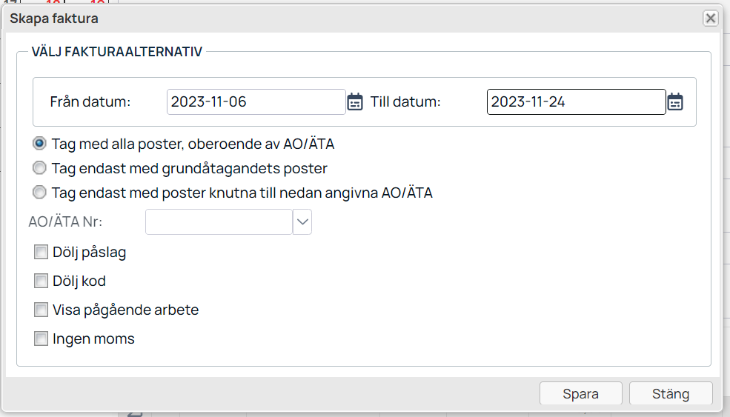Focus the Från datum field showing 2023-11-06
The width and height of the screenshot is (730, 417).
256,101
